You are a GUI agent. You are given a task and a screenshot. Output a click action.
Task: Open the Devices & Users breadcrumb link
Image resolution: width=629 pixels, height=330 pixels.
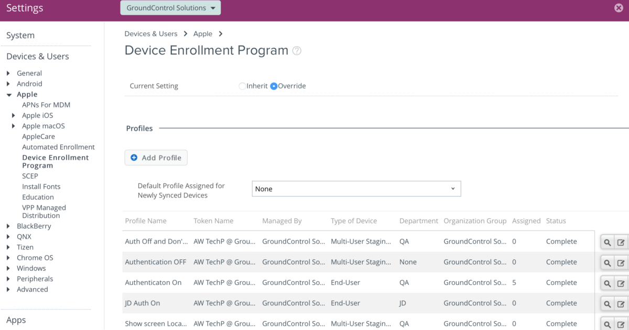(x=151, y=33)
